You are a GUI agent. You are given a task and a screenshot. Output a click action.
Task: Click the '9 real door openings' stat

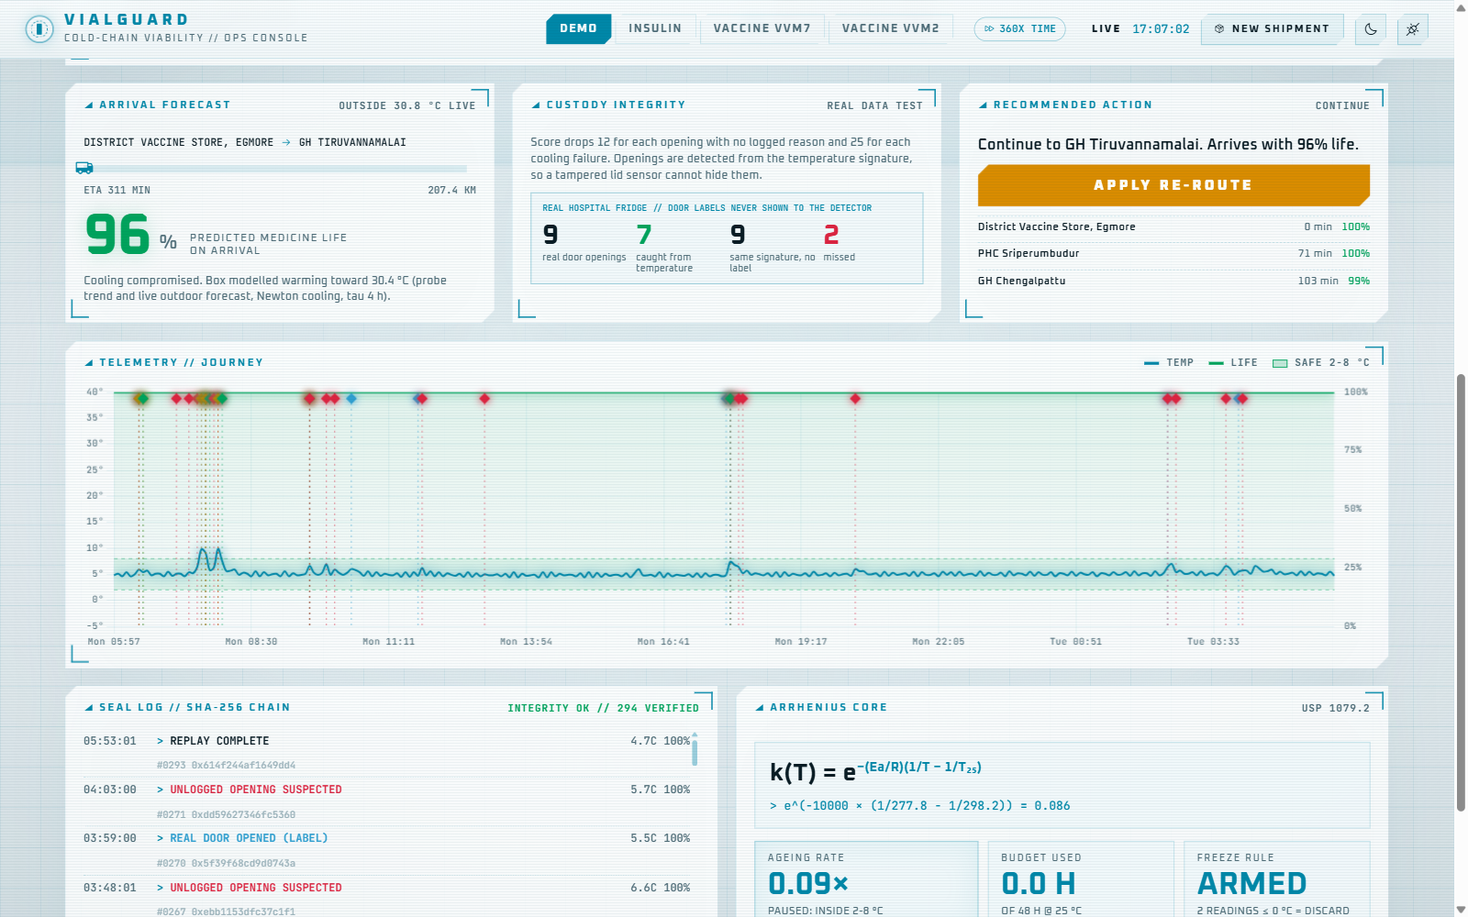click(584, 243)
